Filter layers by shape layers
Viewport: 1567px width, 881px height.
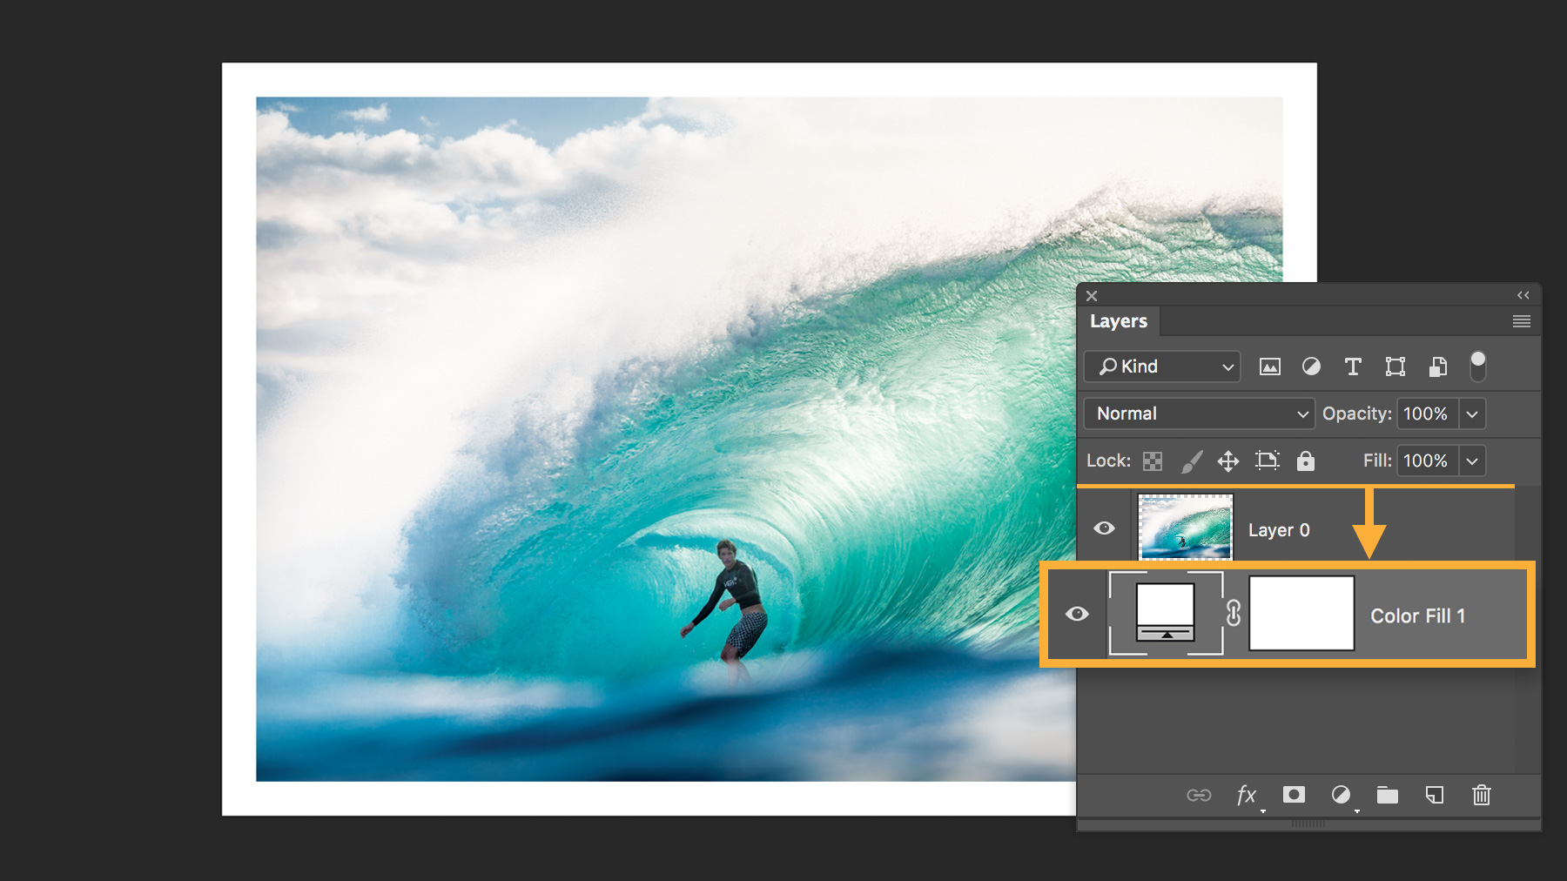click(1395, 367)
